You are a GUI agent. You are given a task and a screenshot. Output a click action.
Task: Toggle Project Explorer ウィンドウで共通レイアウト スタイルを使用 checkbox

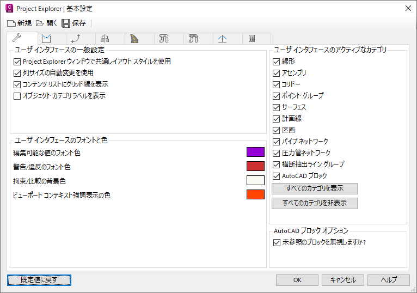point(17,62)
